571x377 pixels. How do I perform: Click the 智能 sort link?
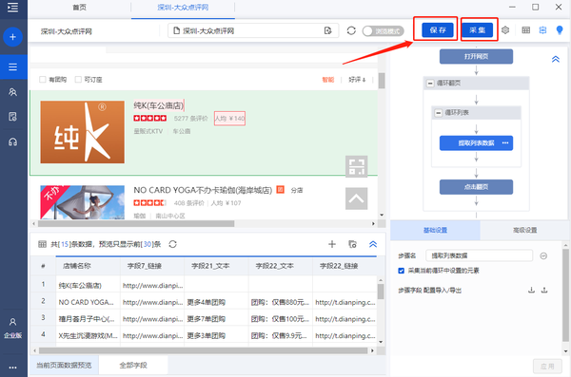tap(327, 79)
